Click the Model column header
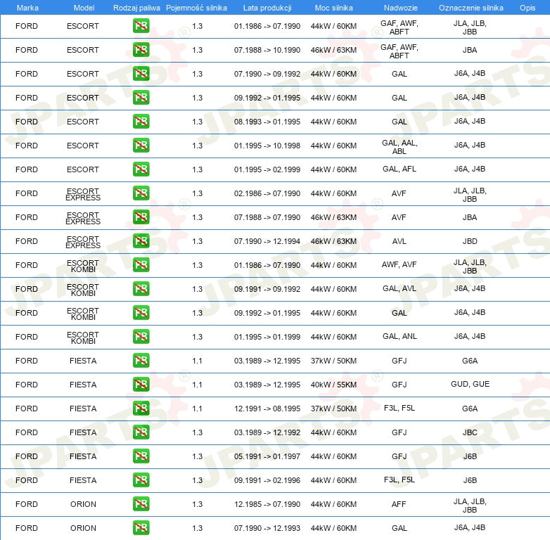This screenshot has height=540, width=550. (84, 8)
